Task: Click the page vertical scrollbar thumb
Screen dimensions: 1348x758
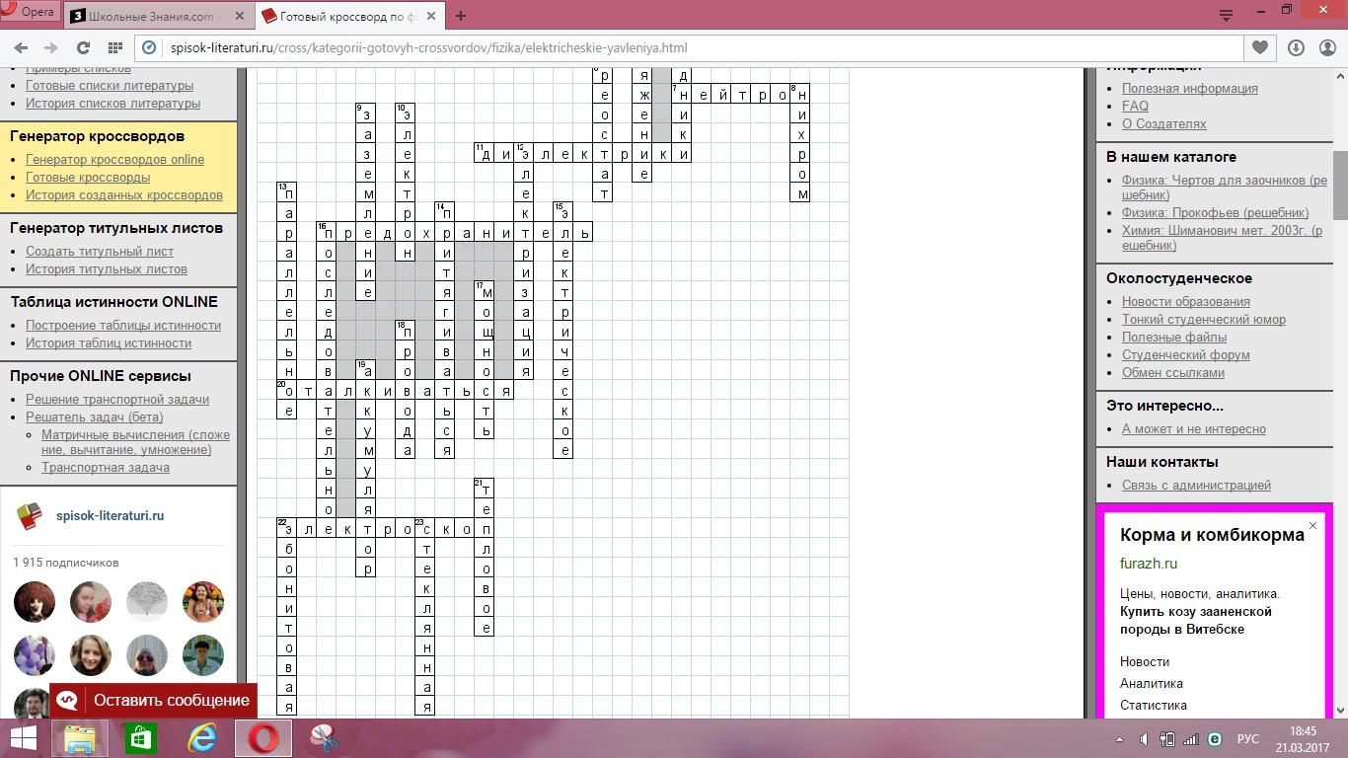Action: pos(1340,187)
